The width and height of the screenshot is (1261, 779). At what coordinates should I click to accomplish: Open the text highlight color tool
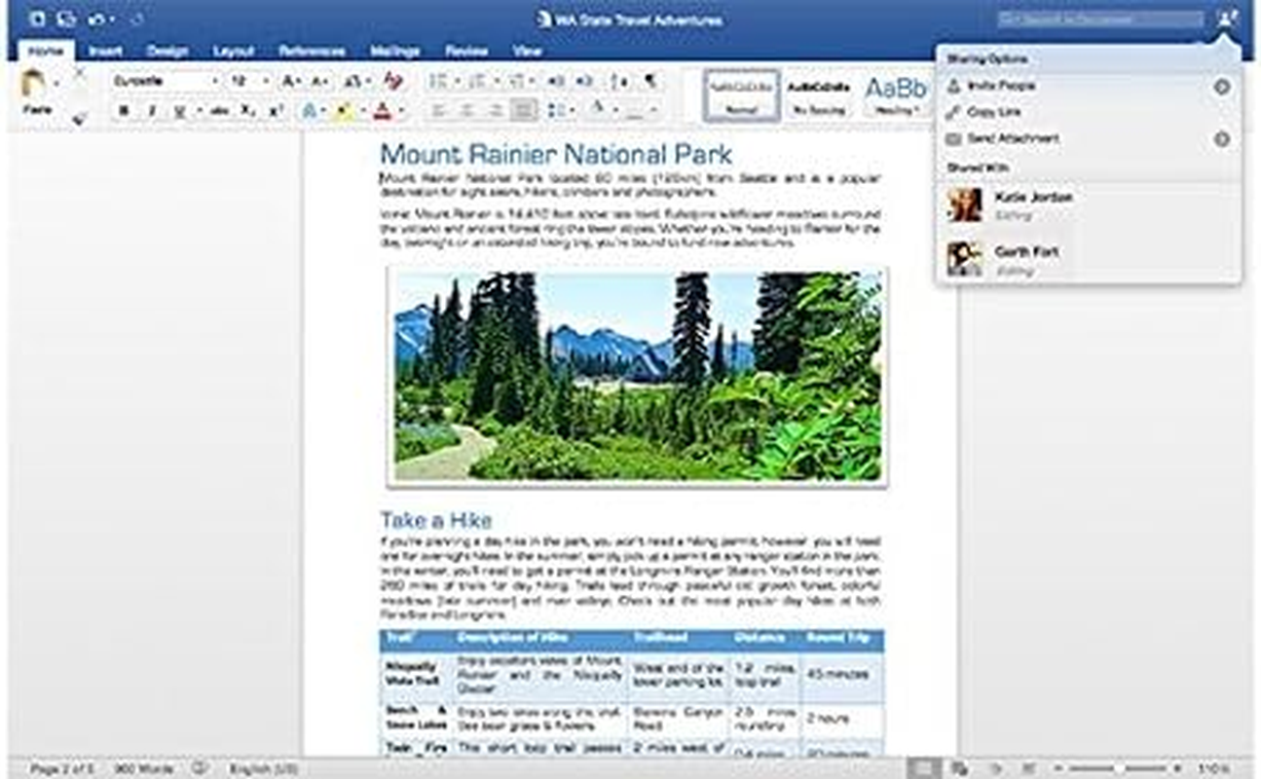342,110
